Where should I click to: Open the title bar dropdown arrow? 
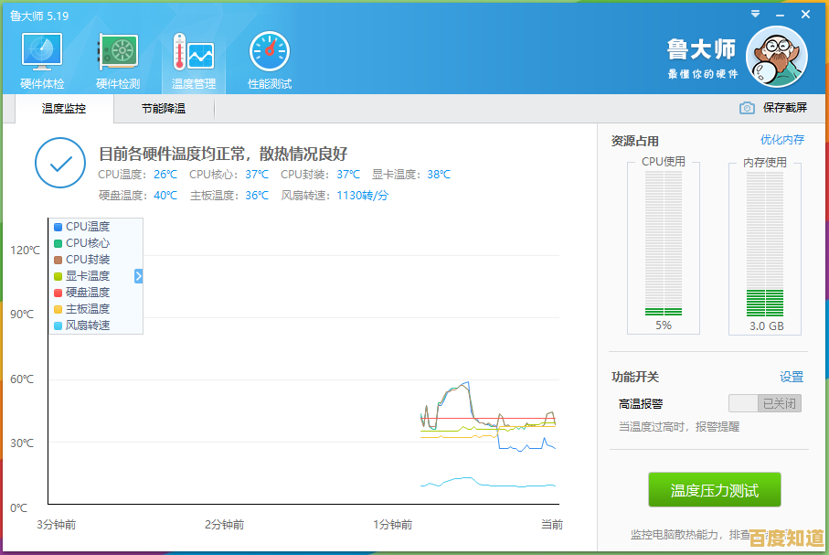point(754,14)
